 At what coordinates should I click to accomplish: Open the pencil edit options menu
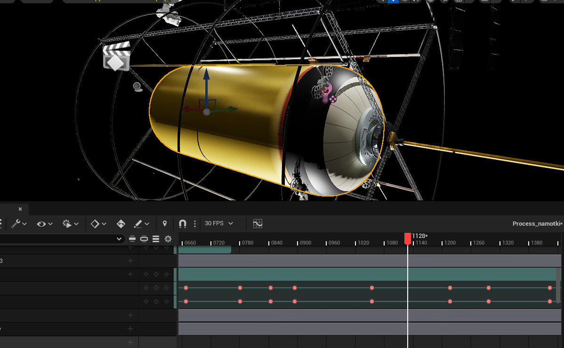[141, 224]
